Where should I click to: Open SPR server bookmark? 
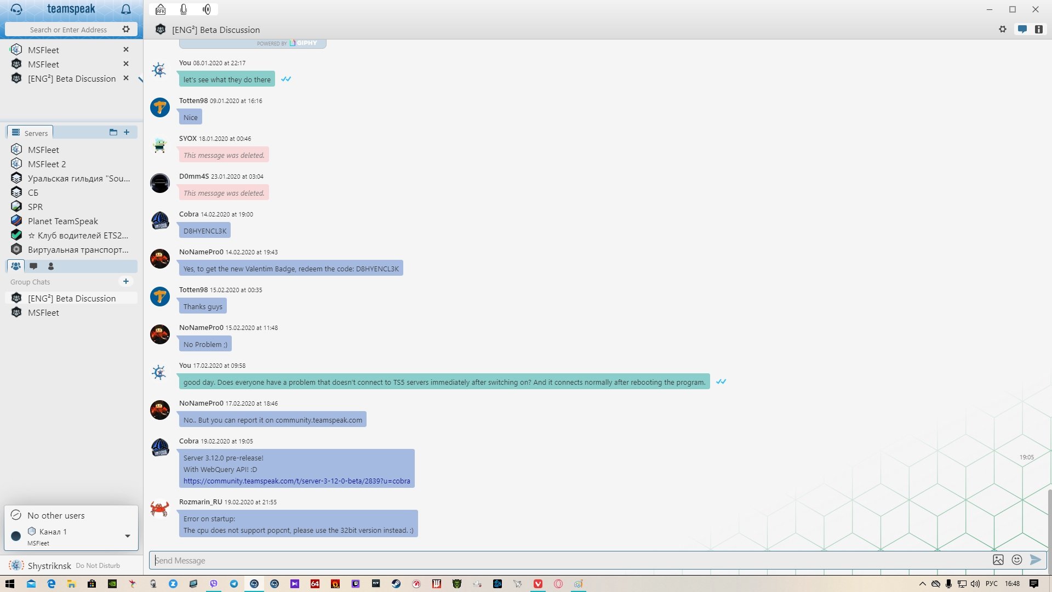71,207
